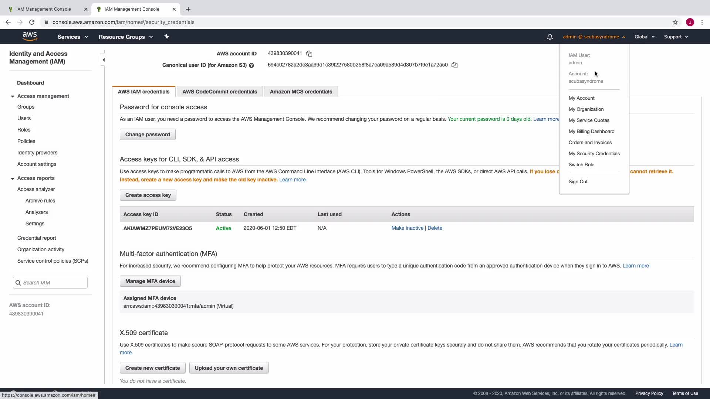Collapse the Access reports section
710x399 pixels.
coord(13,178)
